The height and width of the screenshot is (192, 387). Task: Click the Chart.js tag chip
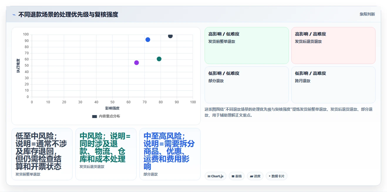coord(216,176)
